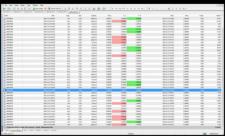Toggle the Expert Advisors button

point(55,9)
